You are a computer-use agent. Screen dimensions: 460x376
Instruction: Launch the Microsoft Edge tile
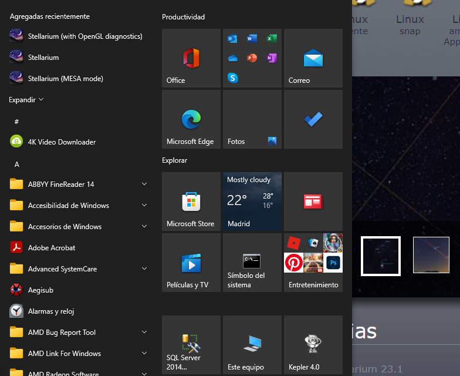191,119
